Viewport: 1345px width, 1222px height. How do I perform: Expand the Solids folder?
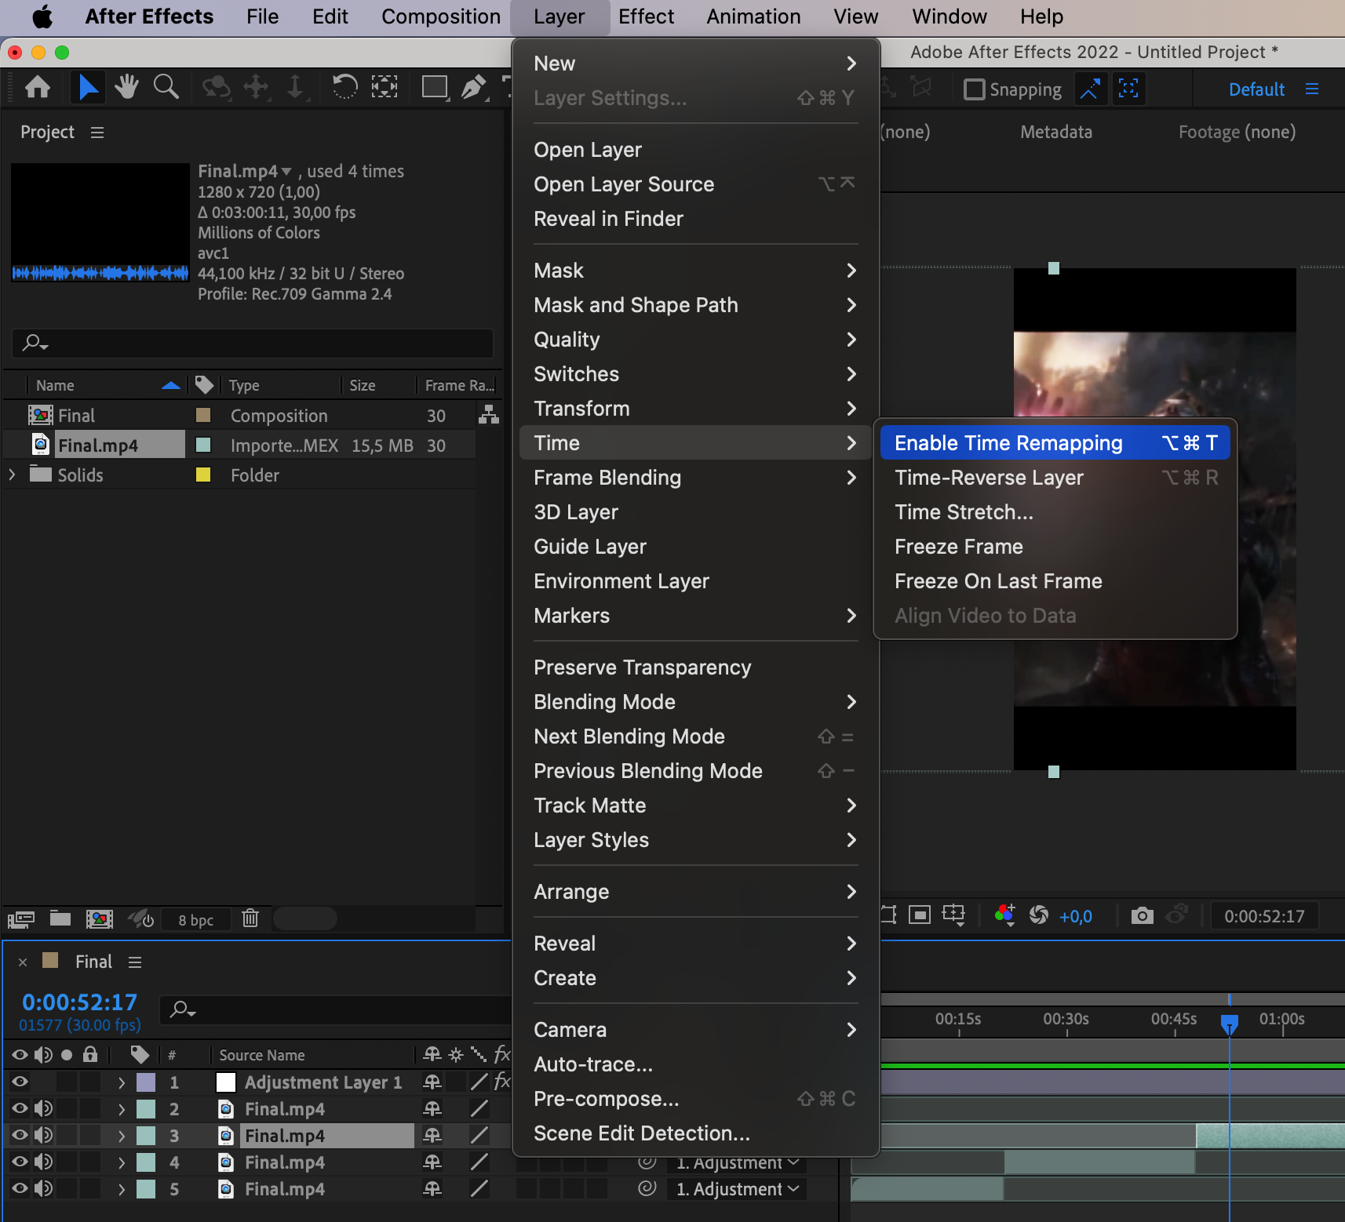(12, 475)
